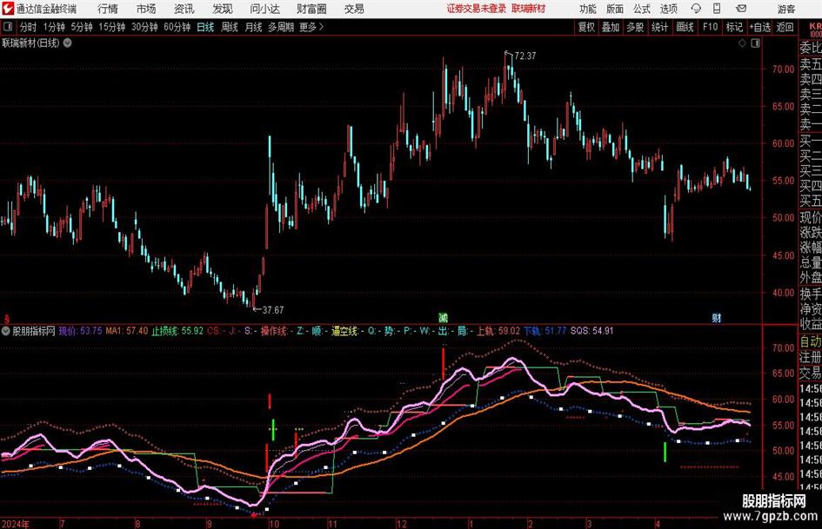This screenshot has height=529, width=822.
Task: Switch to 60分钟 period tab
Action: (x=177, y=27)
